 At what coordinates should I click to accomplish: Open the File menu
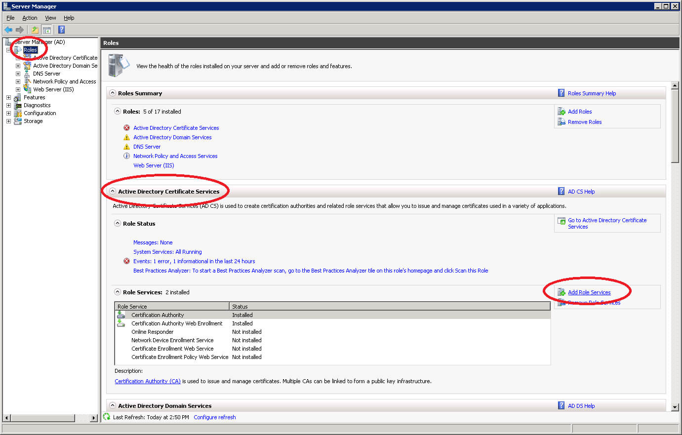pos(10,18)
